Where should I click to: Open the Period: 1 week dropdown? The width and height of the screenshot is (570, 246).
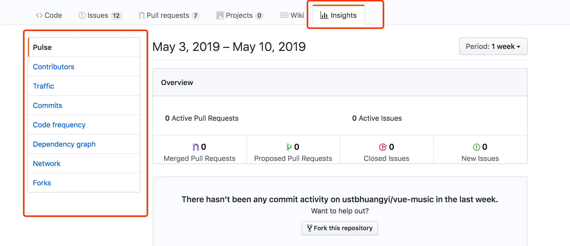pos(493,47)
